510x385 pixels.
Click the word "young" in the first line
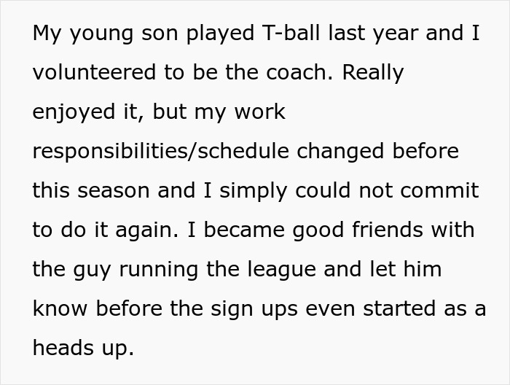[102, 34]
